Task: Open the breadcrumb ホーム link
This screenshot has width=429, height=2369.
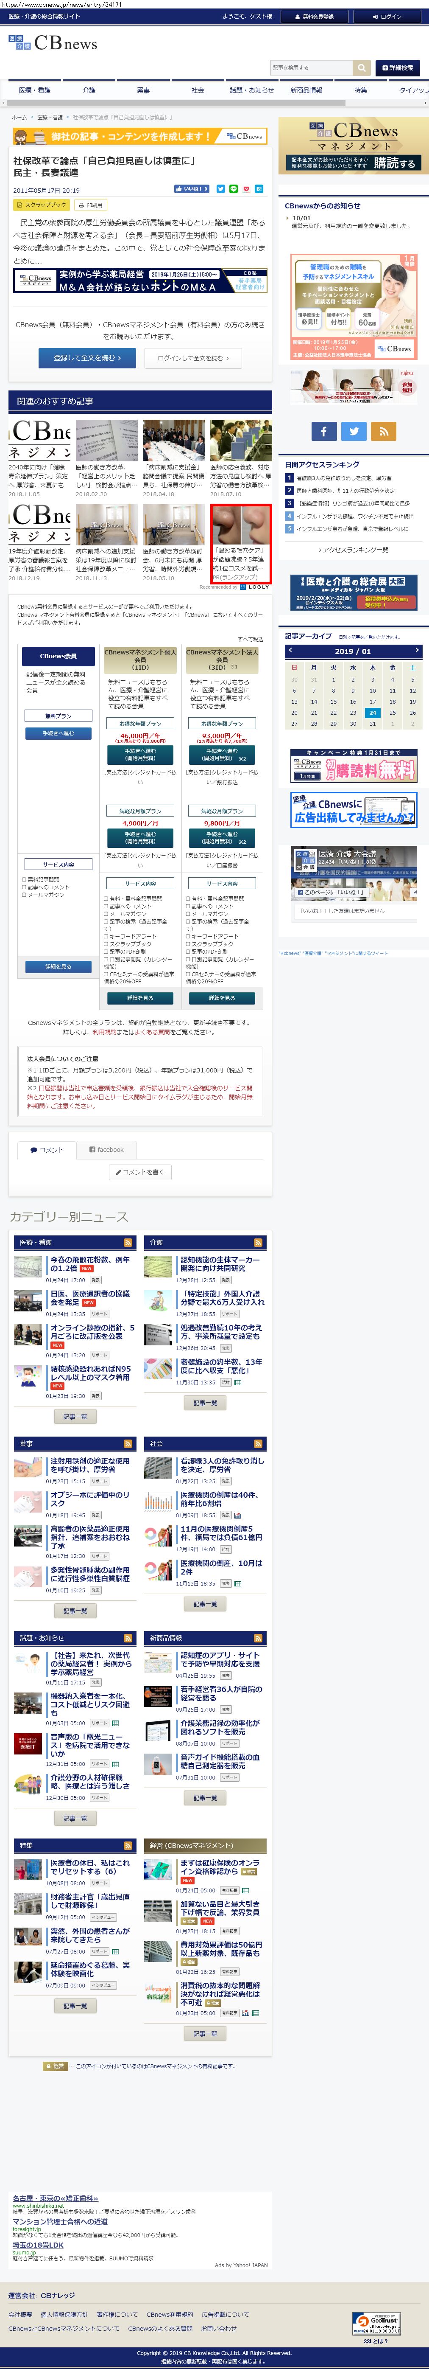Action: coord(19,118)
